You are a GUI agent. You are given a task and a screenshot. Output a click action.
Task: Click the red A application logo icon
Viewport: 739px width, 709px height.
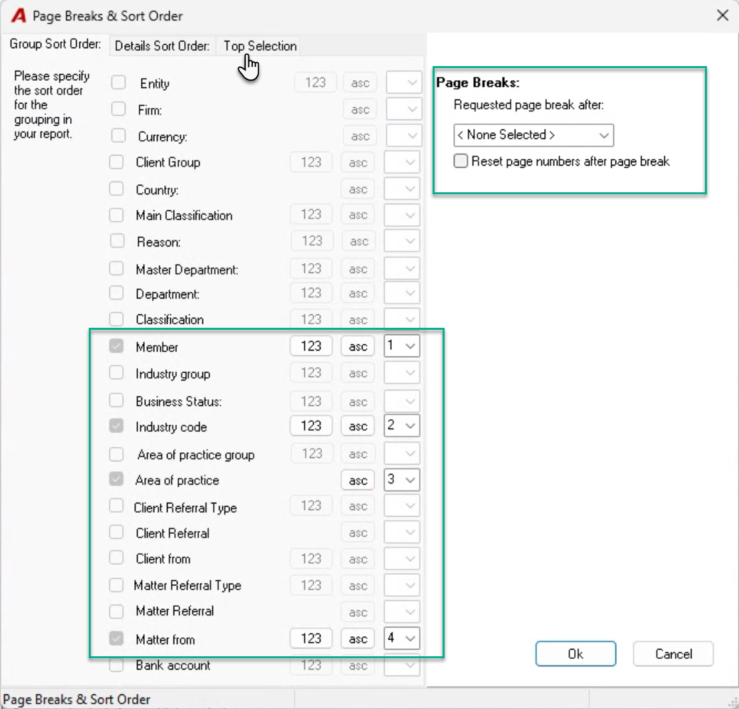19,15
